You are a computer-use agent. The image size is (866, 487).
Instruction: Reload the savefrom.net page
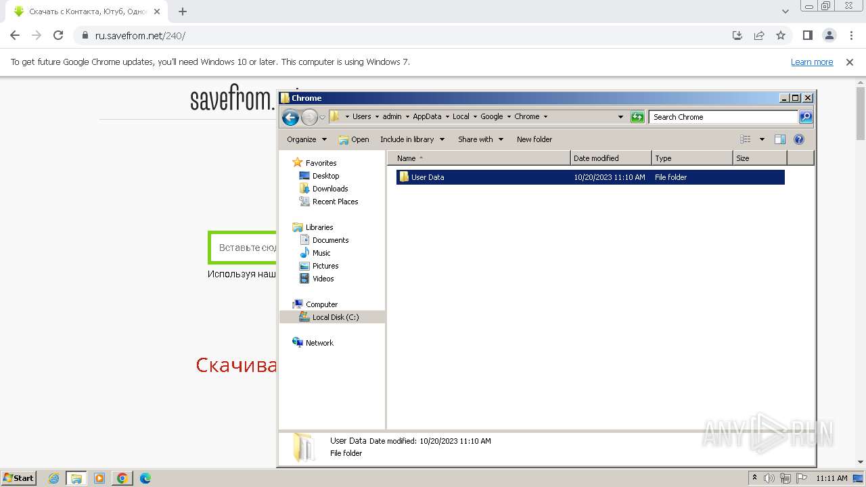coord(58,35)
